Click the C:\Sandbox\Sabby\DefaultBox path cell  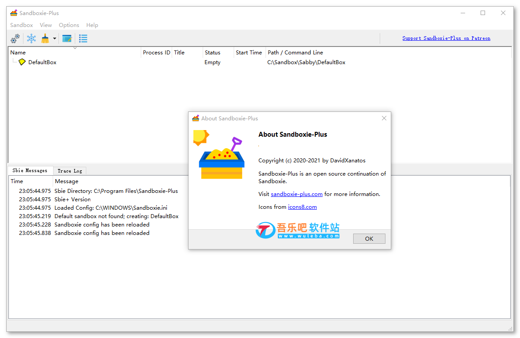pos(306,62)
